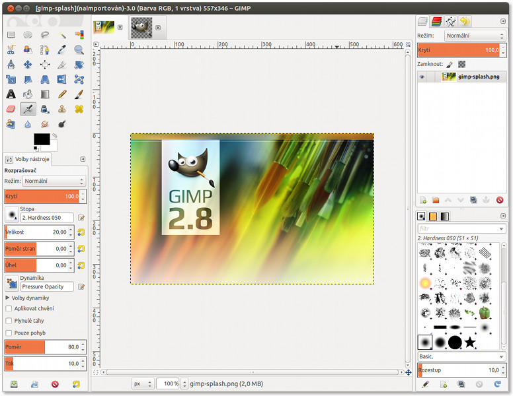Restore tool options preset button
The width and height of the screenshot is (513, 396).
pos(34,384)
